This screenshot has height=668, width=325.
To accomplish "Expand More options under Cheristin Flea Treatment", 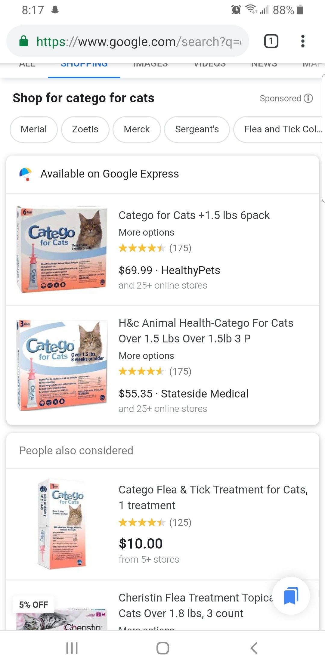I will pos(146,629).
